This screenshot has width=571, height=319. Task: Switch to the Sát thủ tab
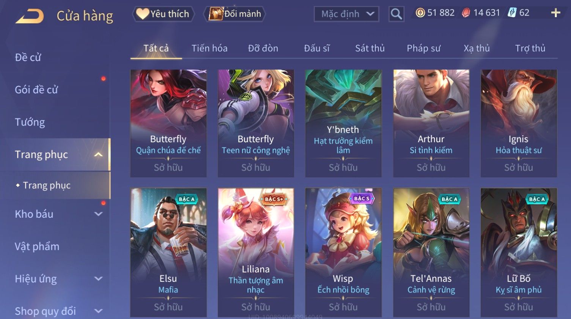370,48
